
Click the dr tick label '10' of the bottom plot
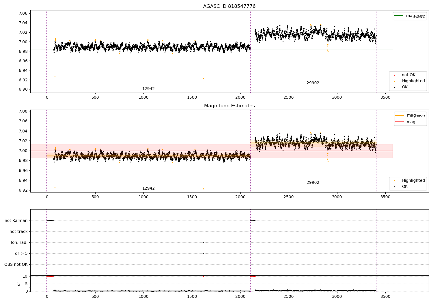tap(25, 276)
